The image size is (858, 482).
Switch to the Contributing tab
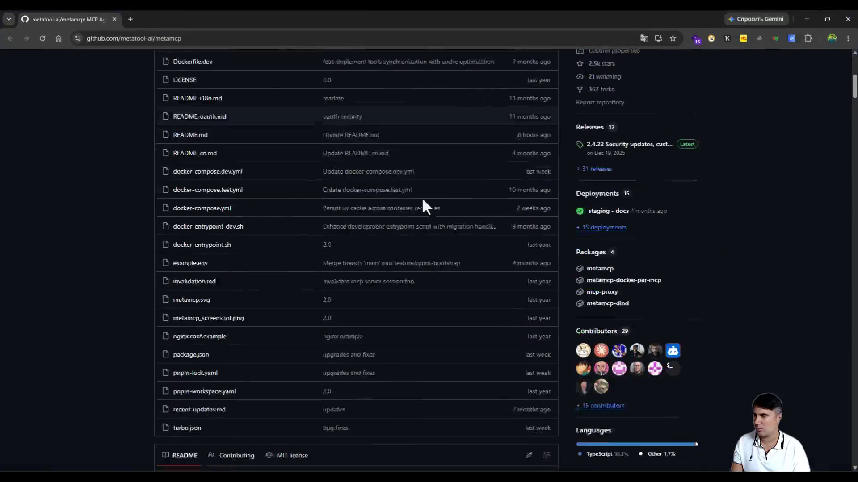click(x=231, y=455)
